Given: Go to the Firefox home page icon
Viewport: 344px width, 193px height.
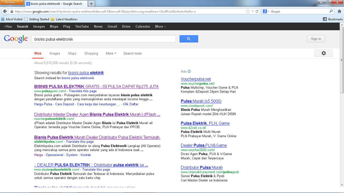Looking at the screenshot, I should [339, 12].
